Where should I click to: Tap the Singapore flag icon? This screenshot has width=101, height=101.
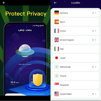pyautogui.click(x=57, y=84)
